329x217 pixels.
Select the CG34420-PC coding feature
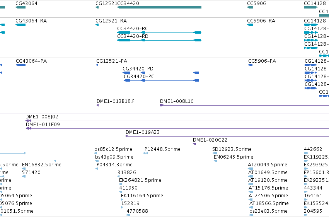point(161,80)
